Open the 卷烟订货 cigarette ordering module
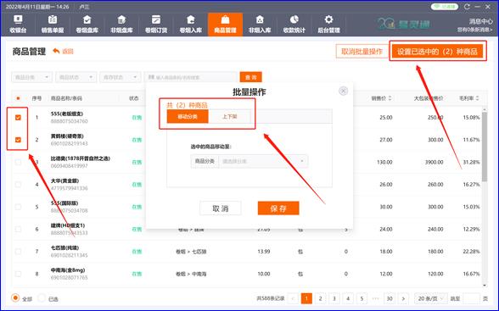Image resolution: width=499 pixels, height=311 pixels. (x=156, y=24)
